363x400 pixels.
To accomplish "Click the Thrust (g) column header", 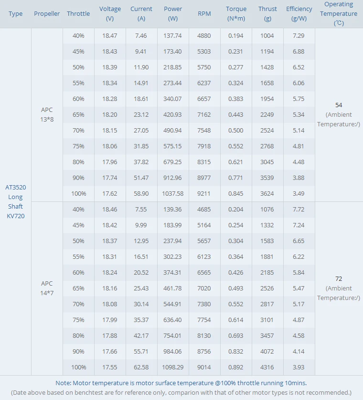I will [x=267, y=14].
